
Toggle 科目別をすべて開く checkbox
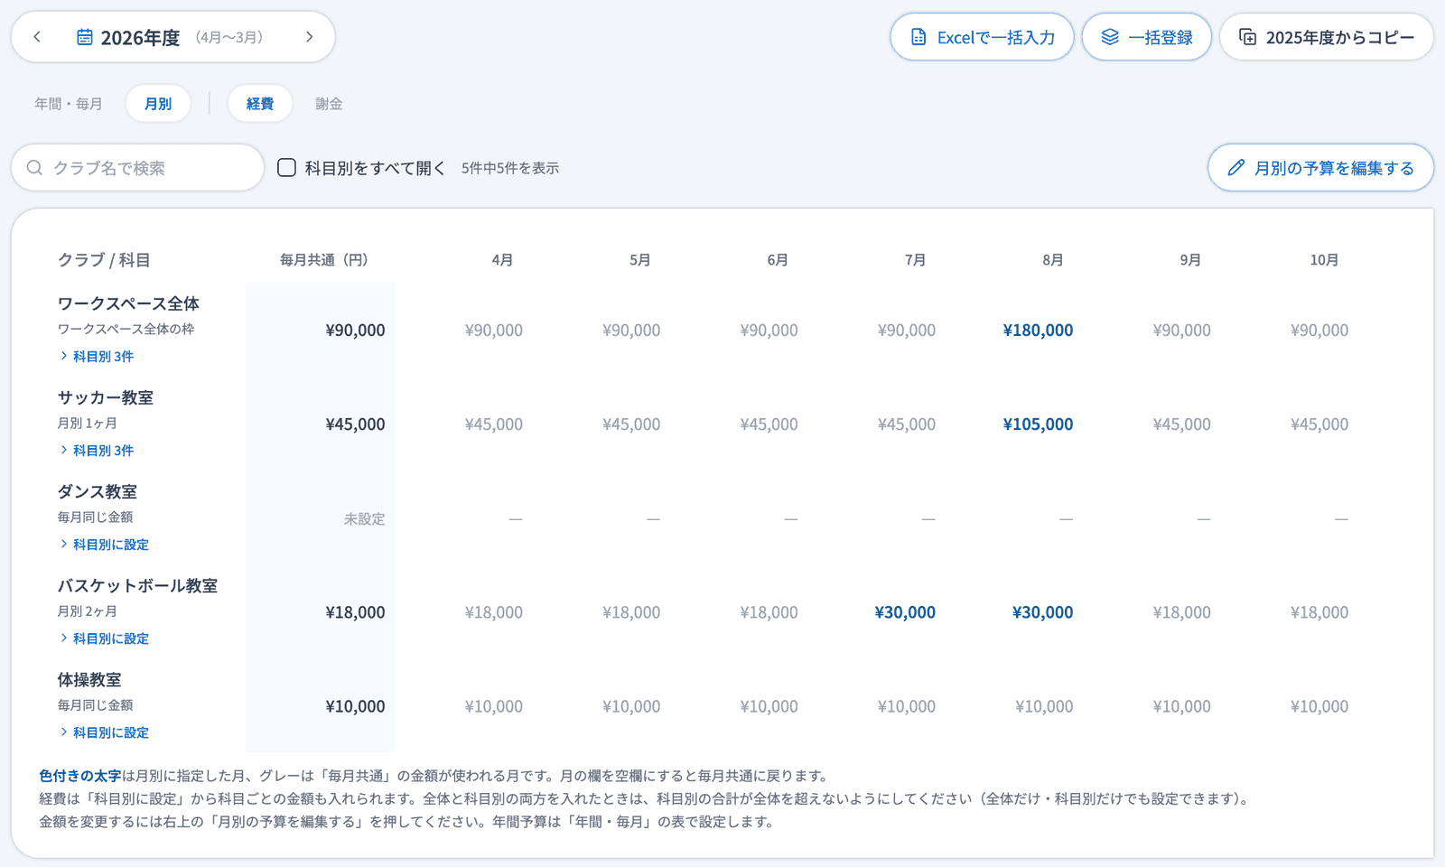(x=286, y=167)
